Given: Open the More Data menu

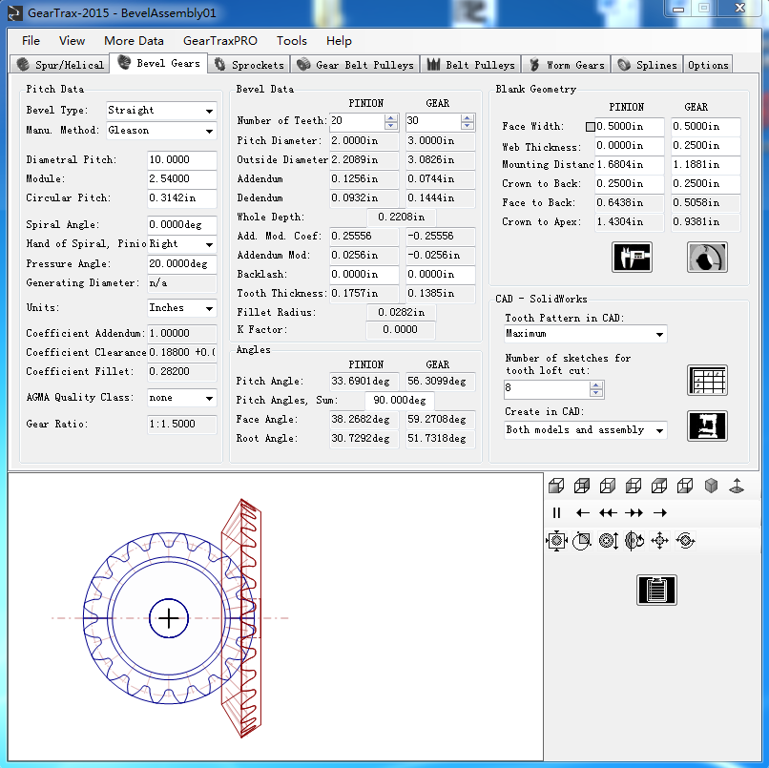Looking at the screenshot, I should tap(134, 41).
